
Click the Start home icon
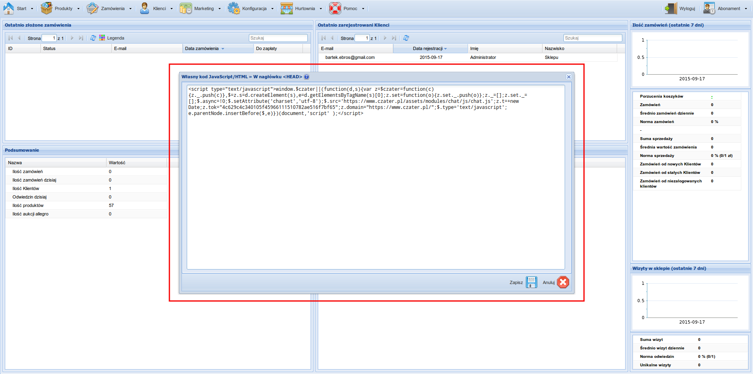click(x=8, y=8)
